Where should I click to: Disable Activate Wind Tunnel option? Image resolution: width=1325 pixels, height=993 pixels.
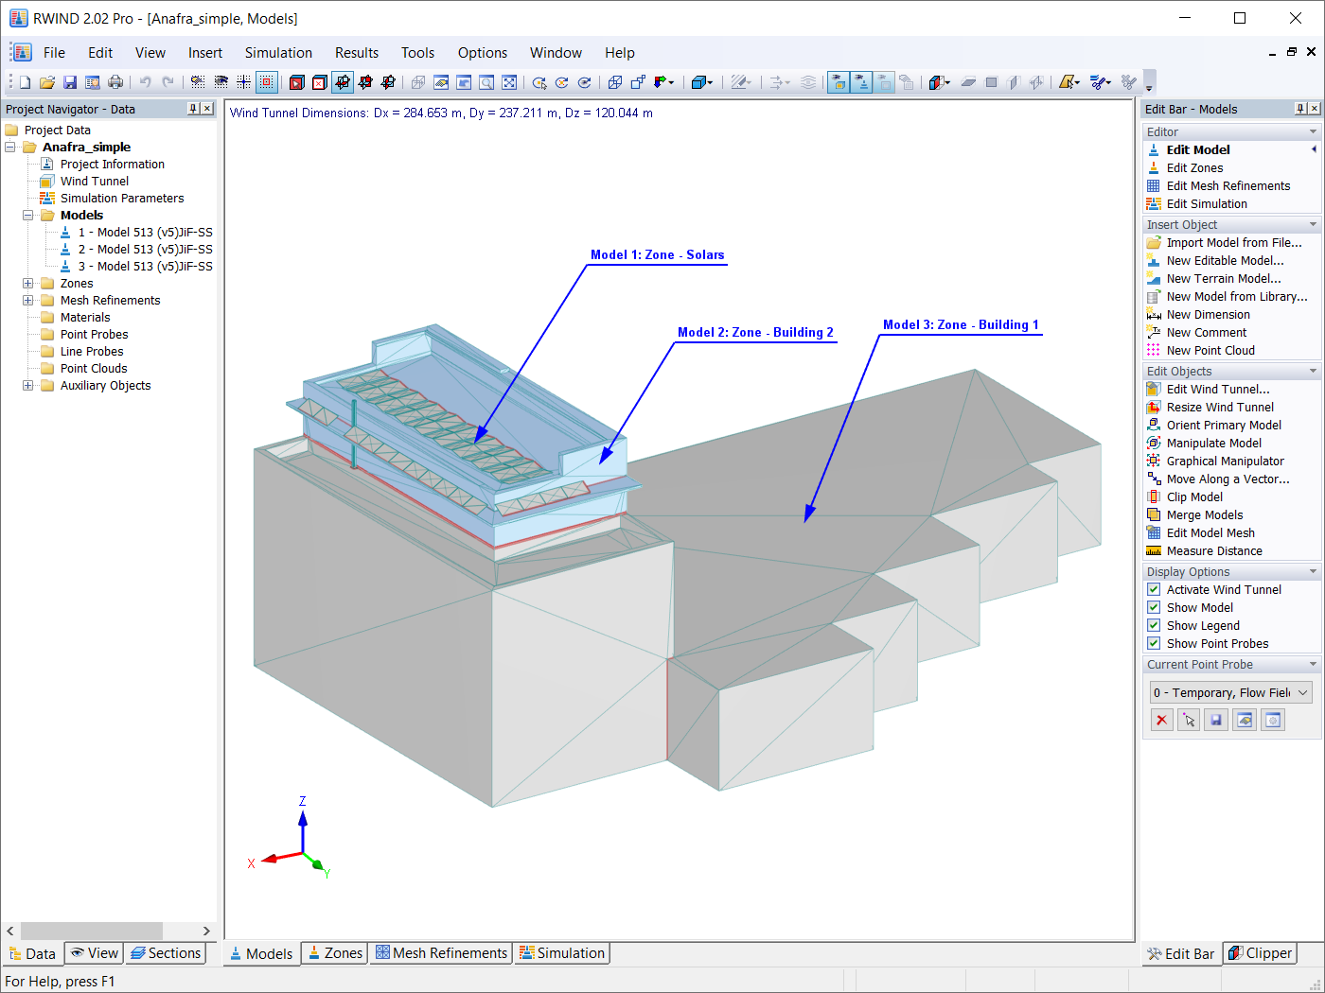click(x=1154, y=588)
